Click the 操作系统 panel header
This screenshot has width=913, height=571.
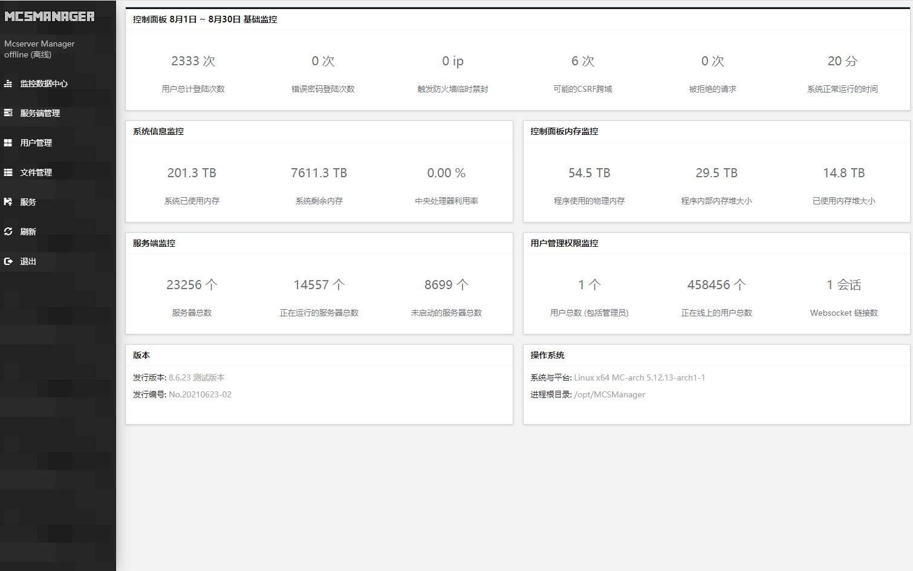(x=547, y=355)
